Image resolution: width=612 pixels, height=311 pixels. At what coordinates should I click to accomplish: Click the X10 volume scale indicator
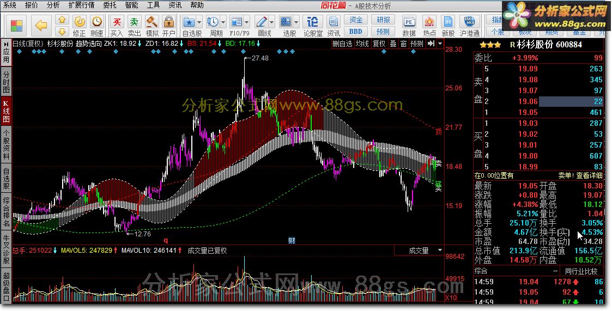(x=451, y=297)
